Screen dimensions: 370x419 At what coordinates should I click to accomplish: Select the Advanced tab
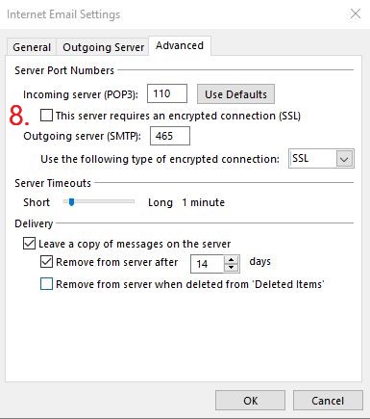[x=180, y=45]
